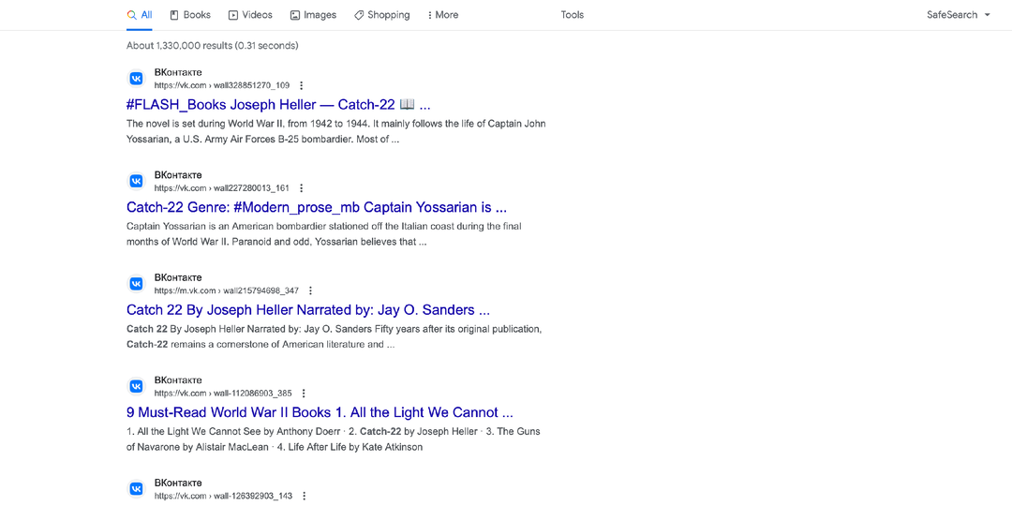Open Catch 22 Narrated by Jay O. Sanders result
Screen dimensions: 1012x506
tap(308, 310)
